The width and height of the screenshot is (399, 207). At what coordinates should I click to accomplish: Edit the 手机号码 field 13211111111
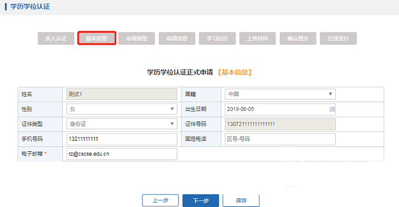click(122, 139)
